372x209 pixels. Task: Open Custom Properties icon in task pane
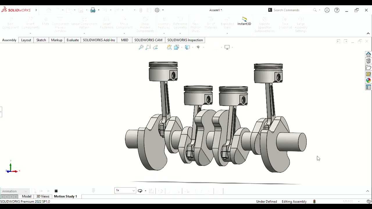[x=369, y=87]
